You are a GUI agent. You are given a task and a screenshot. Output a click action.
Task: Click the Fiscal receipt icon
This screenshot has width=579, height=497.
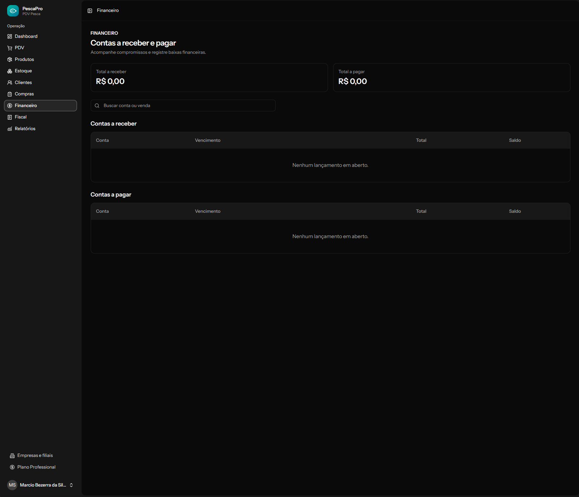coord(10,117)
